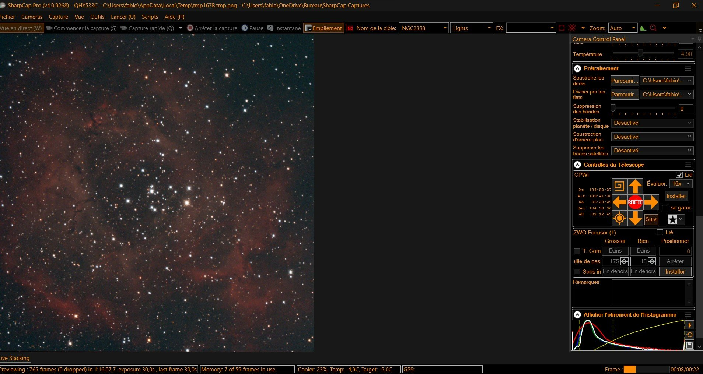Click the crosshair target icon in telescope controls
This screenshot has width=703, height=374.
pos(619,218)
